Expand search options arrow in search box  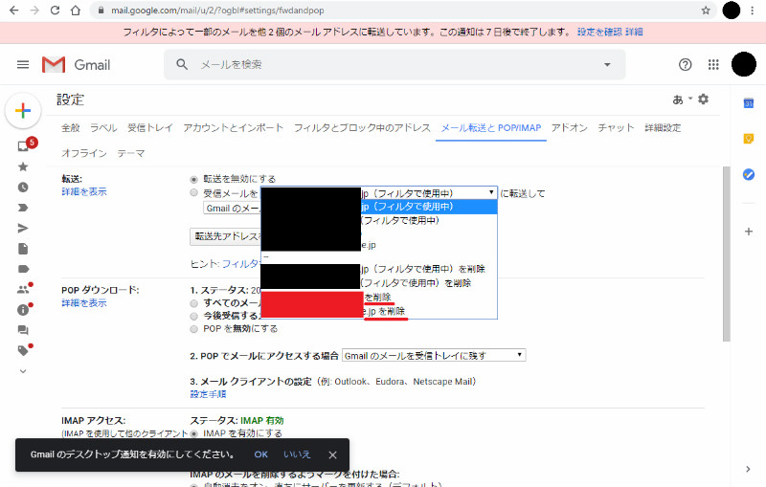(x=607, y=64)
